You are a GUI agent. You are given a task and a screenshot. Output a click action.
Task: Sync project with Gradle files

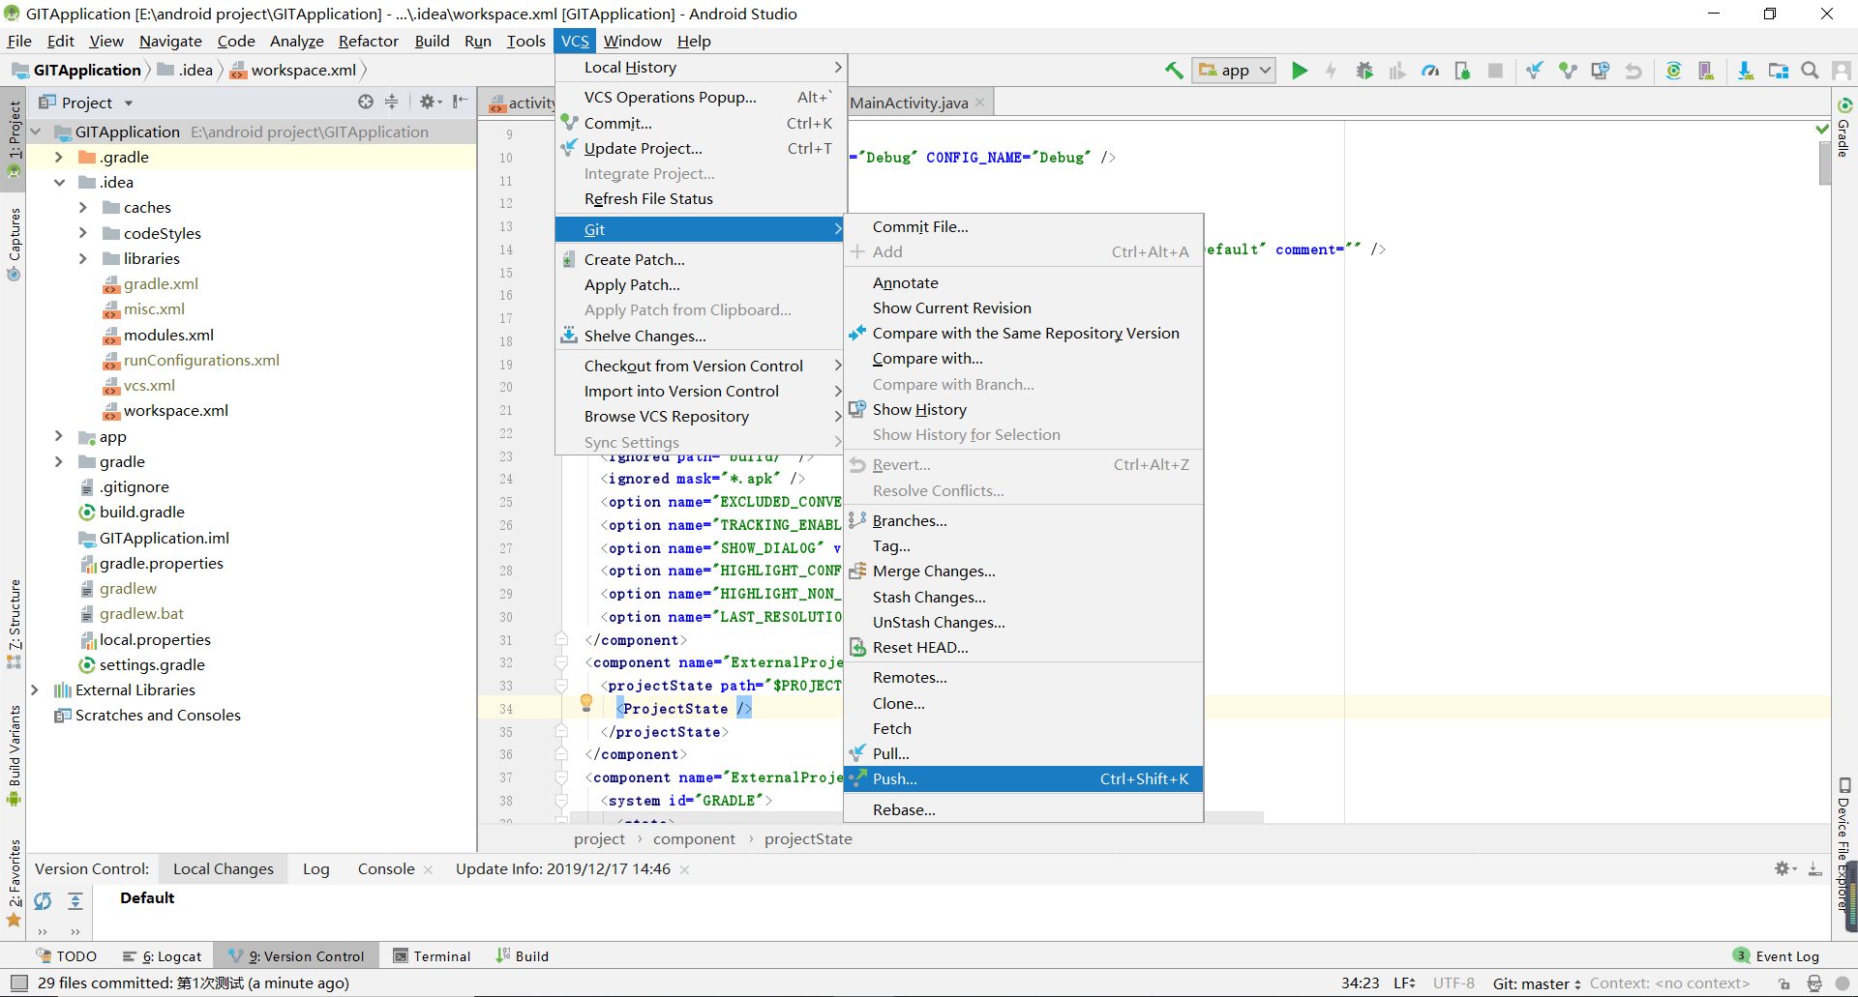1674,70
